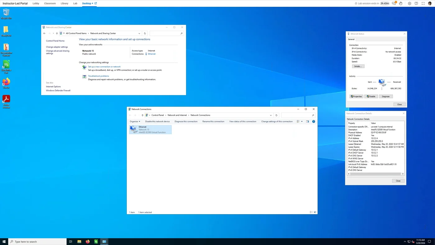The image size is (435, 245).
Task: Open the portal chat messages icon
Action: click(x=394, y=3)
